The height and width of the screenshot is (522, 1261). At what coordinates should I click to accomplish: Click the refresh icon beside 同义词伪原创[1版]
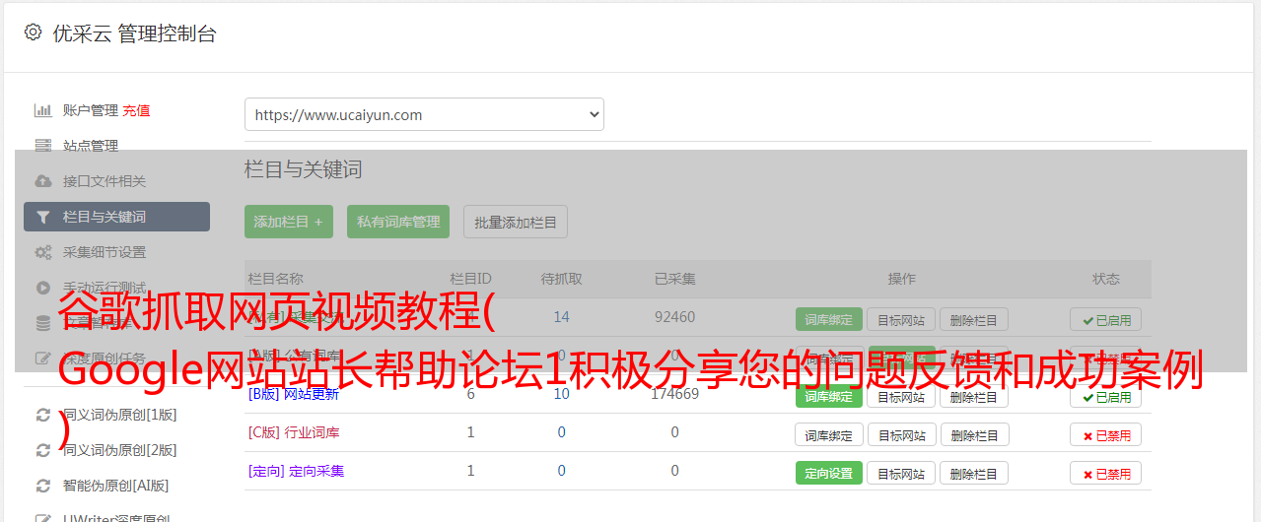(42, 415)
